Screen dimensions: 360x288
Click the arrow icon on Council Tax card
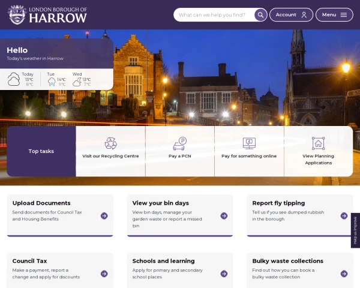[104, 274]
